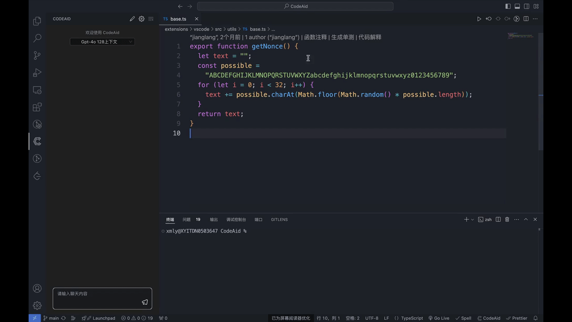Open the Manage gear in activity bar
This screenshot has width=572, height=322.
37,305
